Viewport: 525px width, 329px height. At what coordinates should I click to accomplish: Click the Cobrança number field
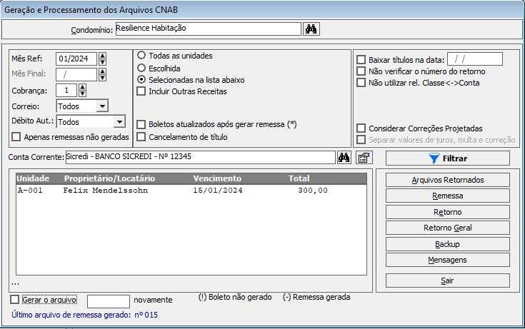[x=66, y=91]
